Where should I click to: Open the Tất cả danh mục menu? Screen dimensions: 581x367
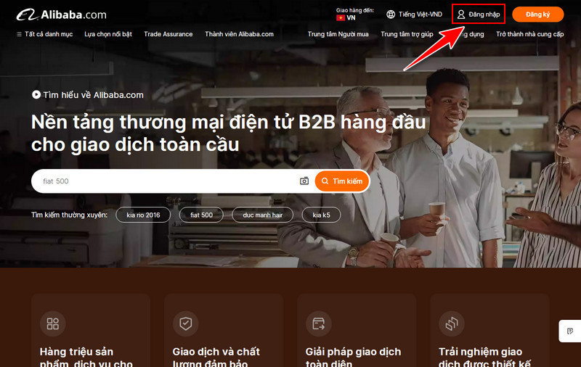[x=45, y=34]
